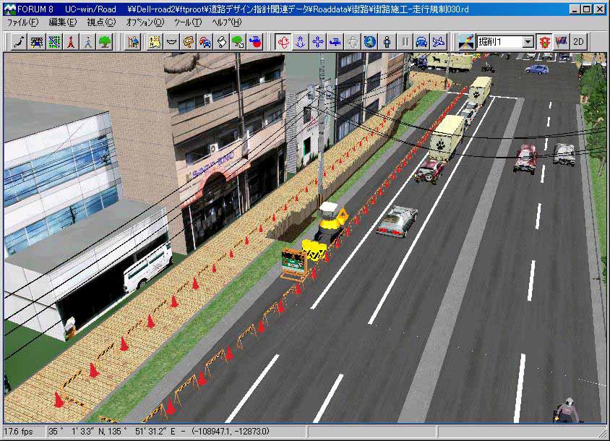
Task: Click the red kettle icon
Action: point(256,42)
